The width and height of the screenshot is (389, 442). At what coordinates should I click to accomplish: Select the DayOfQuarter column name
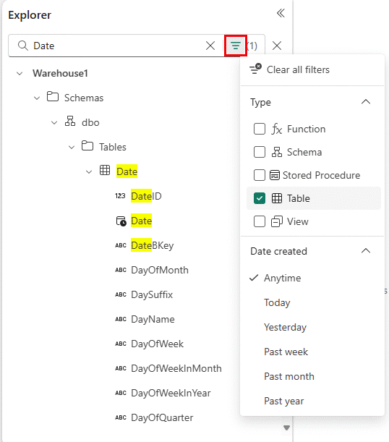point(162,417)
